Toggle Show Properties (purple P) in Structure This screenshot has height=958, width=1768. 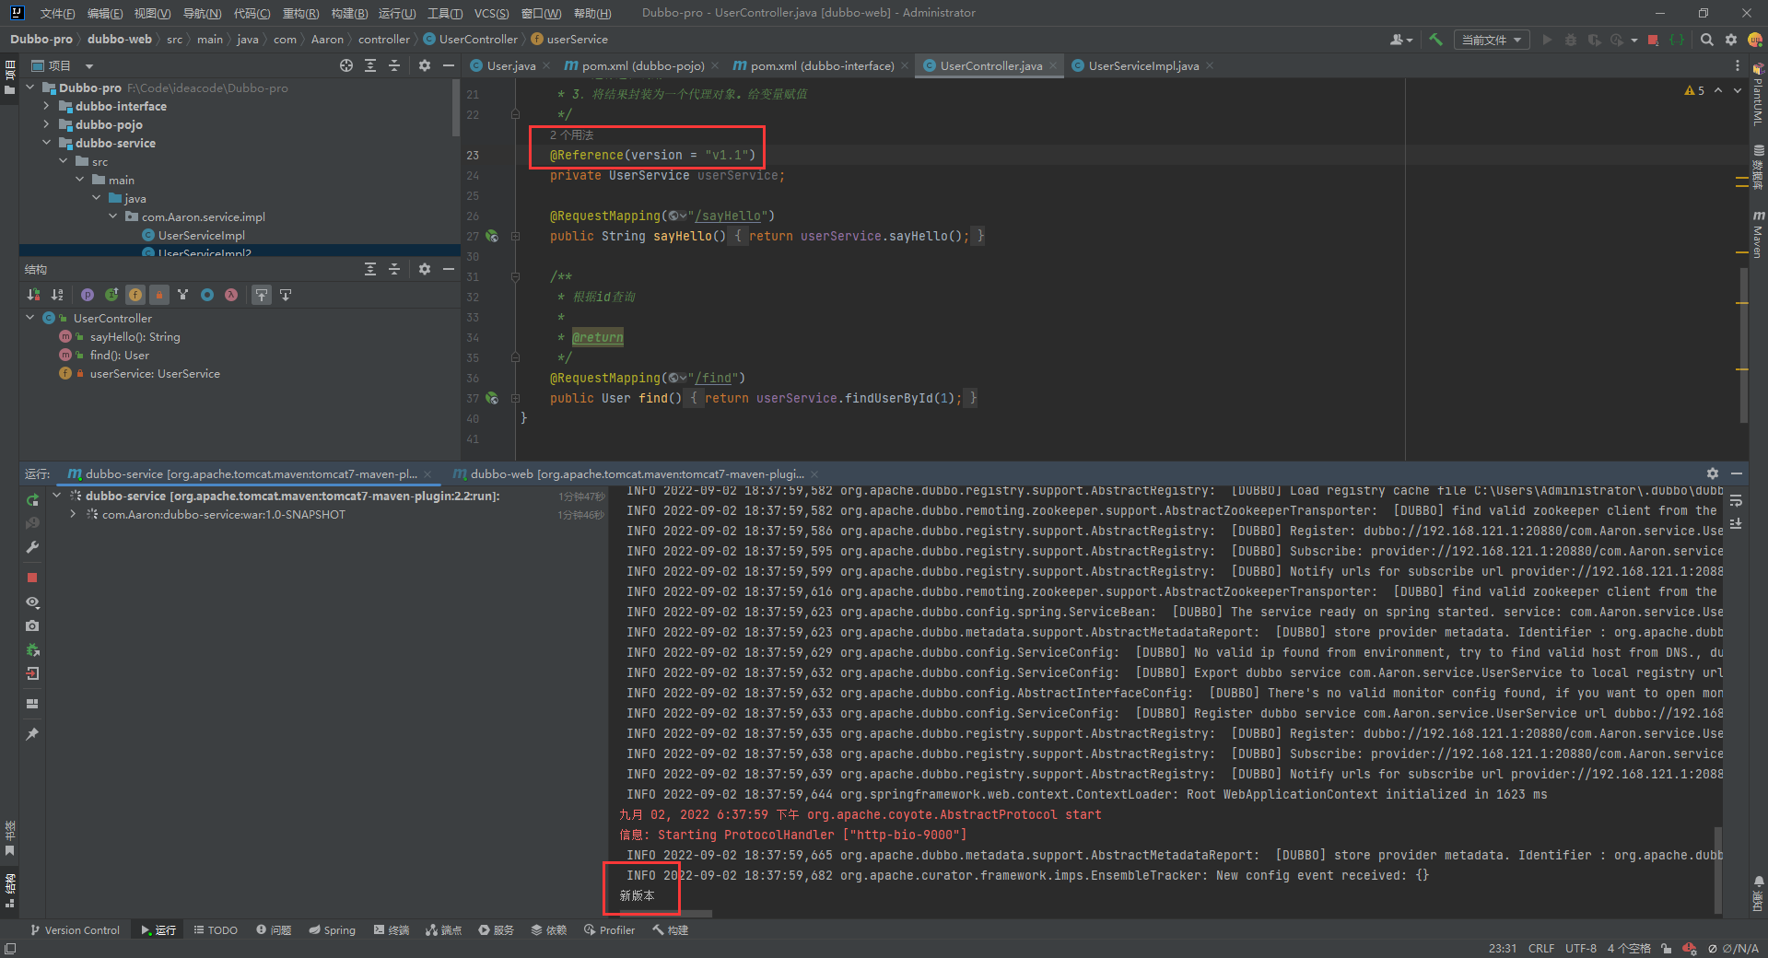[88, 295]
